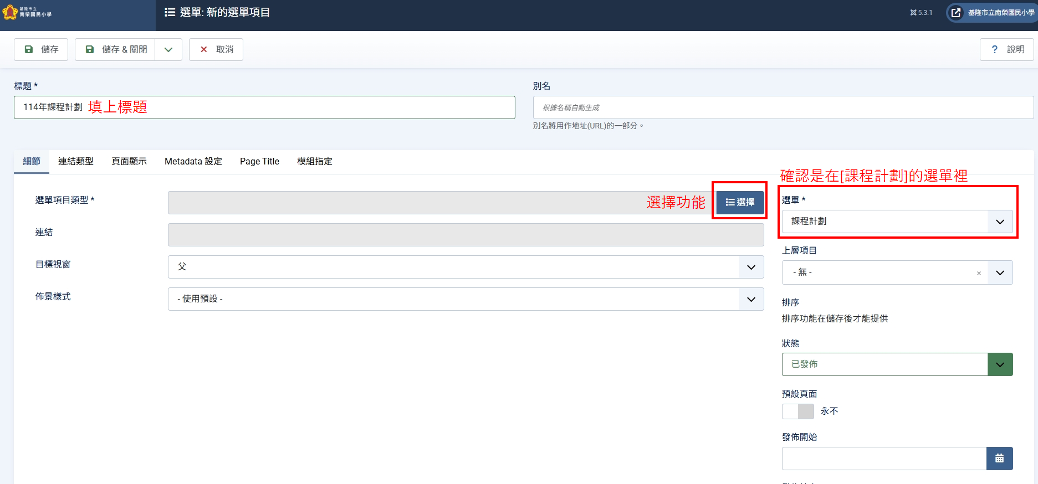Image resolution: width=1038 pixels, height=484 pixels.
Task: Toggle the 預設頁面 switch
Action: click(x=797, y=411)
